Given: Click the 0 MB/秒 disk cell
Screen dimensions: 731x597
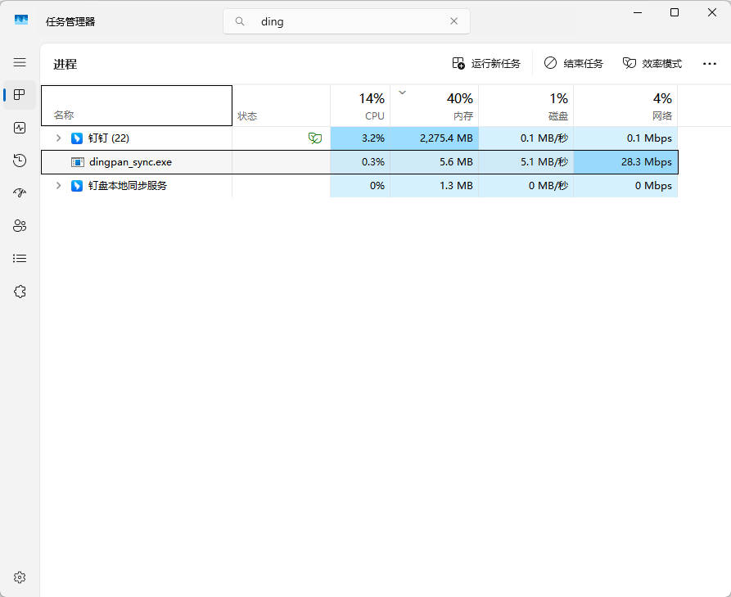Looking at the screenshot, I should click(526, 186).
